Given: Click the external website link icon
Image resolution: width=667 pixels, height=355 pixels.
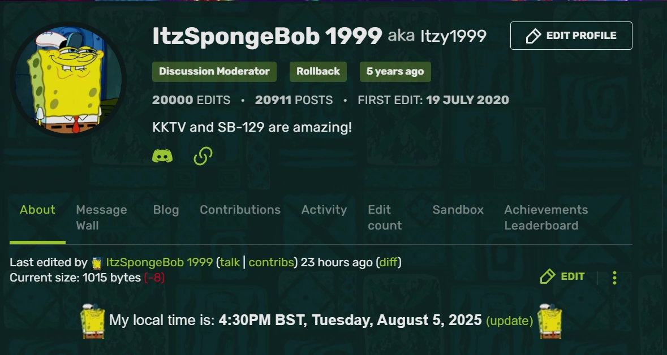Looking at the screenshot, I should tap(202, 155).
